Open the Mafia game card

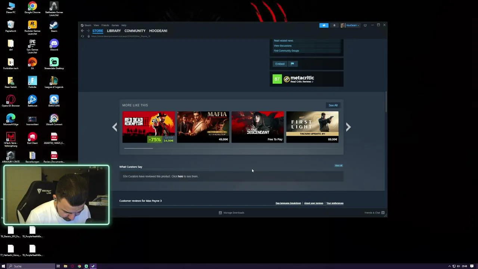203,127
